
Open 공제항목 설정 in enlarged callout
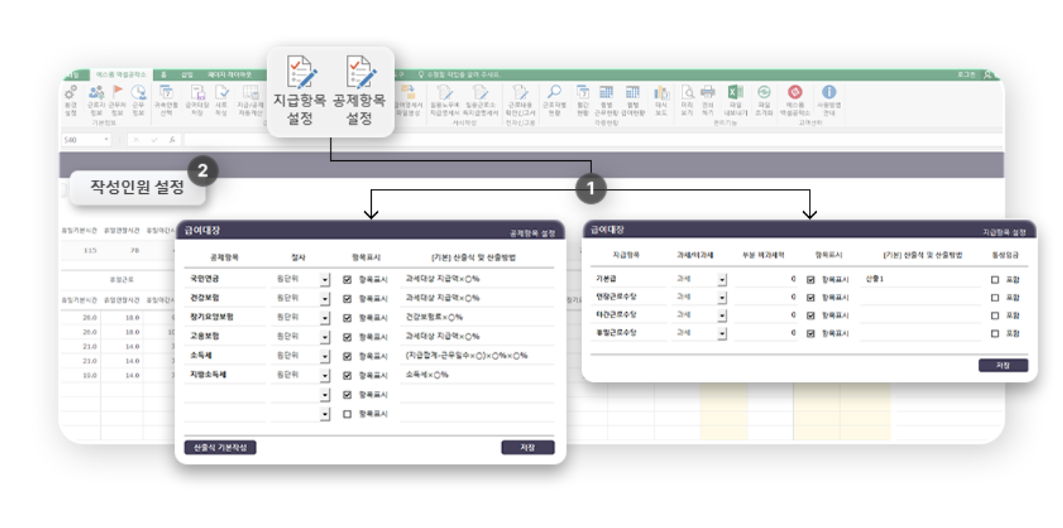click(x=359, y=92)
